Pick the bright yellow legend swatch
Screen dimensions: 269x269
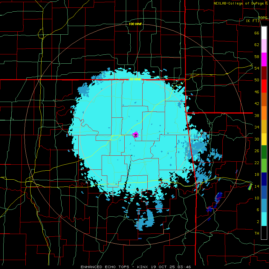pos(264,139)
